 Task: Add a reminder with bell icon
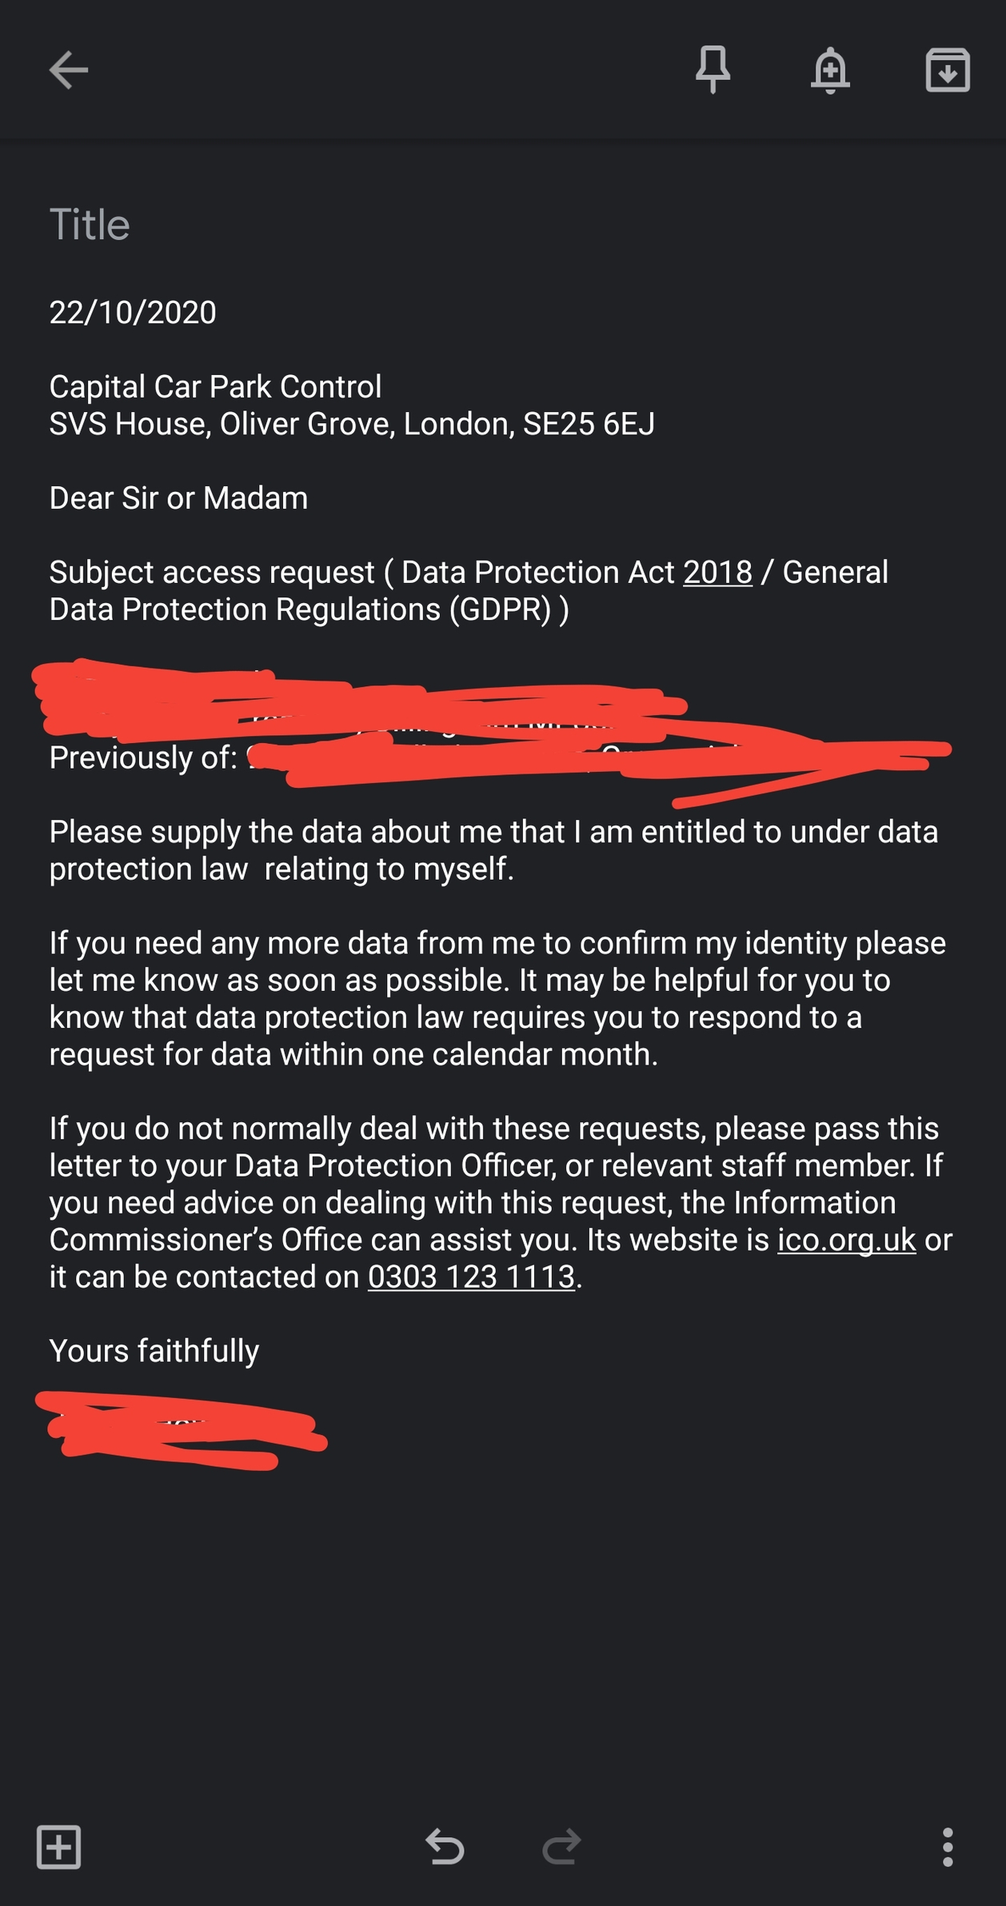coord(830,70)
